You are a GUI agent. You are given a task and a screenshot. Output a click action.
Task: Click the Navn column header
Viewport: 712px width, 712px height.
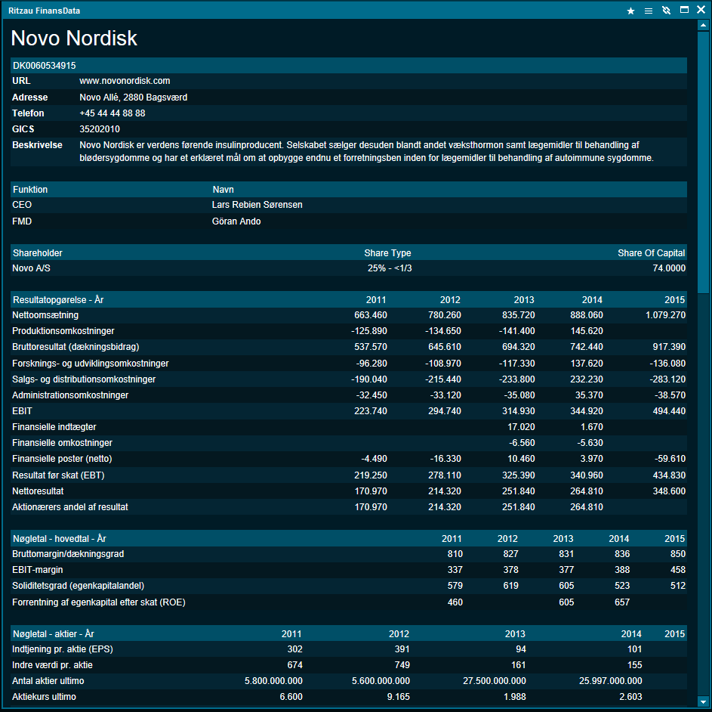point(223,190)
